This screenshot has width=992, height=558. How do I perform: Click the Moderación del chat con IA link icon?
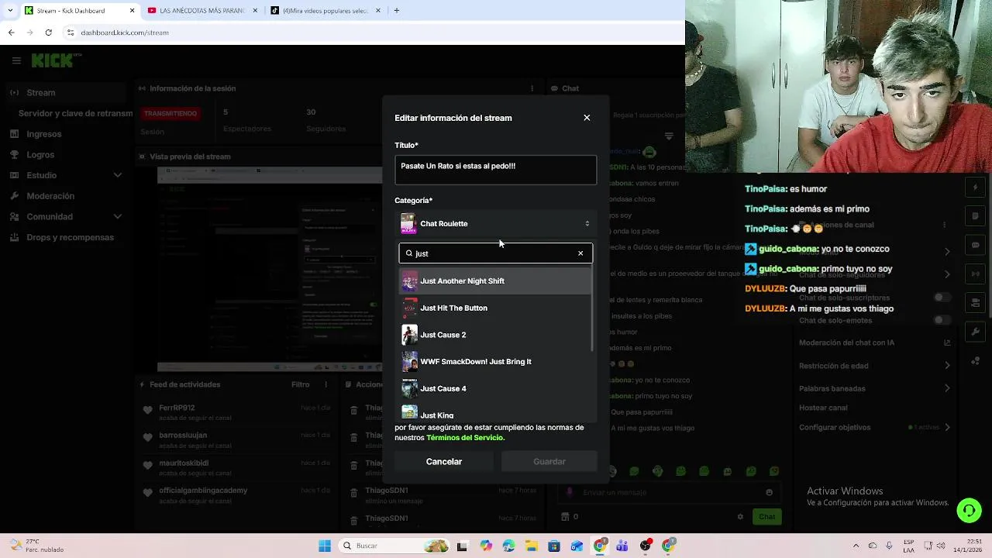[947, 343]
